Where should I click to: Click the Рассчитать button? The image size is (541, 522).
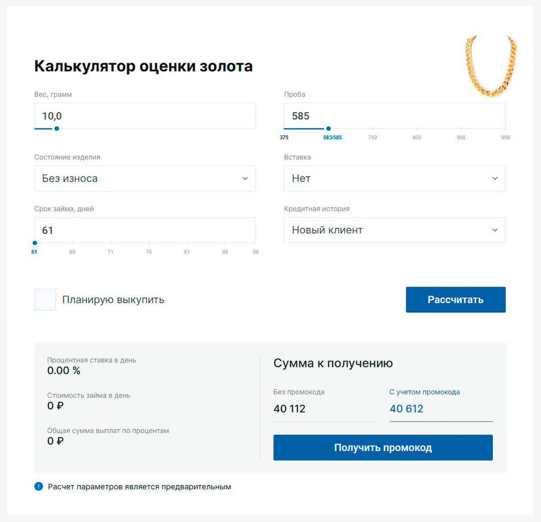tap(455, 300)
